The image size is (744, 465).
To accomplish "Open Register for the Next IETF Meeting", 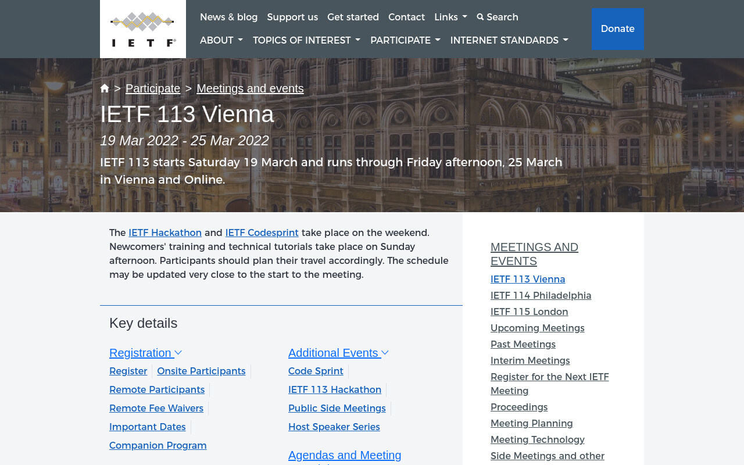I will pyautogui.click(x=550, y=384).
